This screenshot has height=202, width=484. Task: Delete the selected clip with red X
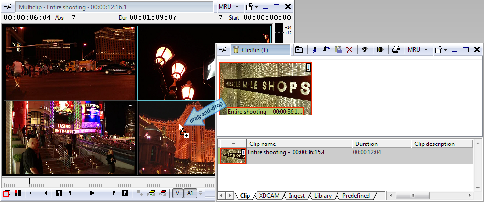[350, 50]
